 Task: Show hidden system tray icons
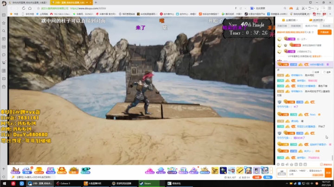pos(287,183)
